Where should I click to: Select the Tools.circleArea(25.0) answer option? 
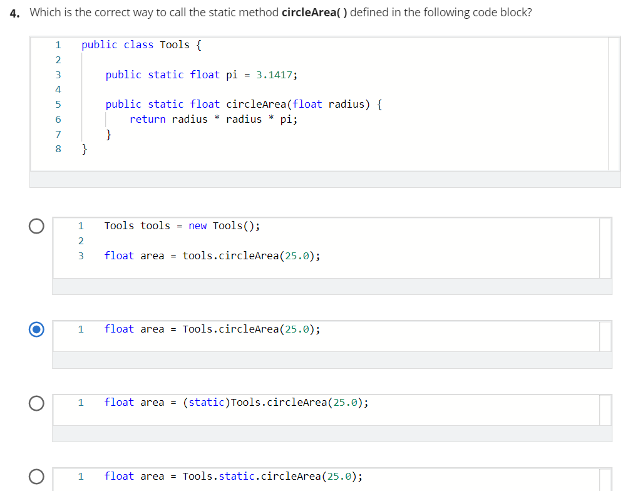[x=36, y=329]
